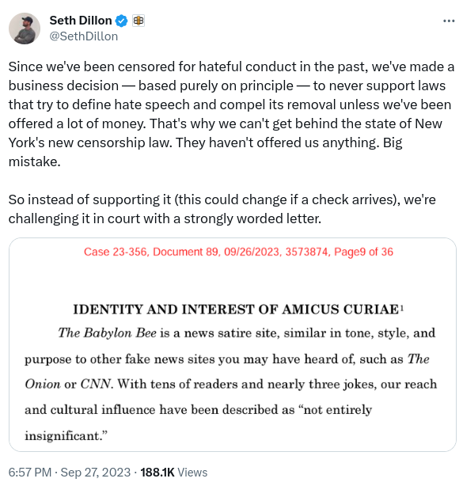Click the superscript footnote 1 marker
Viewport: 463px width, 486px height.
pos(402,307)
